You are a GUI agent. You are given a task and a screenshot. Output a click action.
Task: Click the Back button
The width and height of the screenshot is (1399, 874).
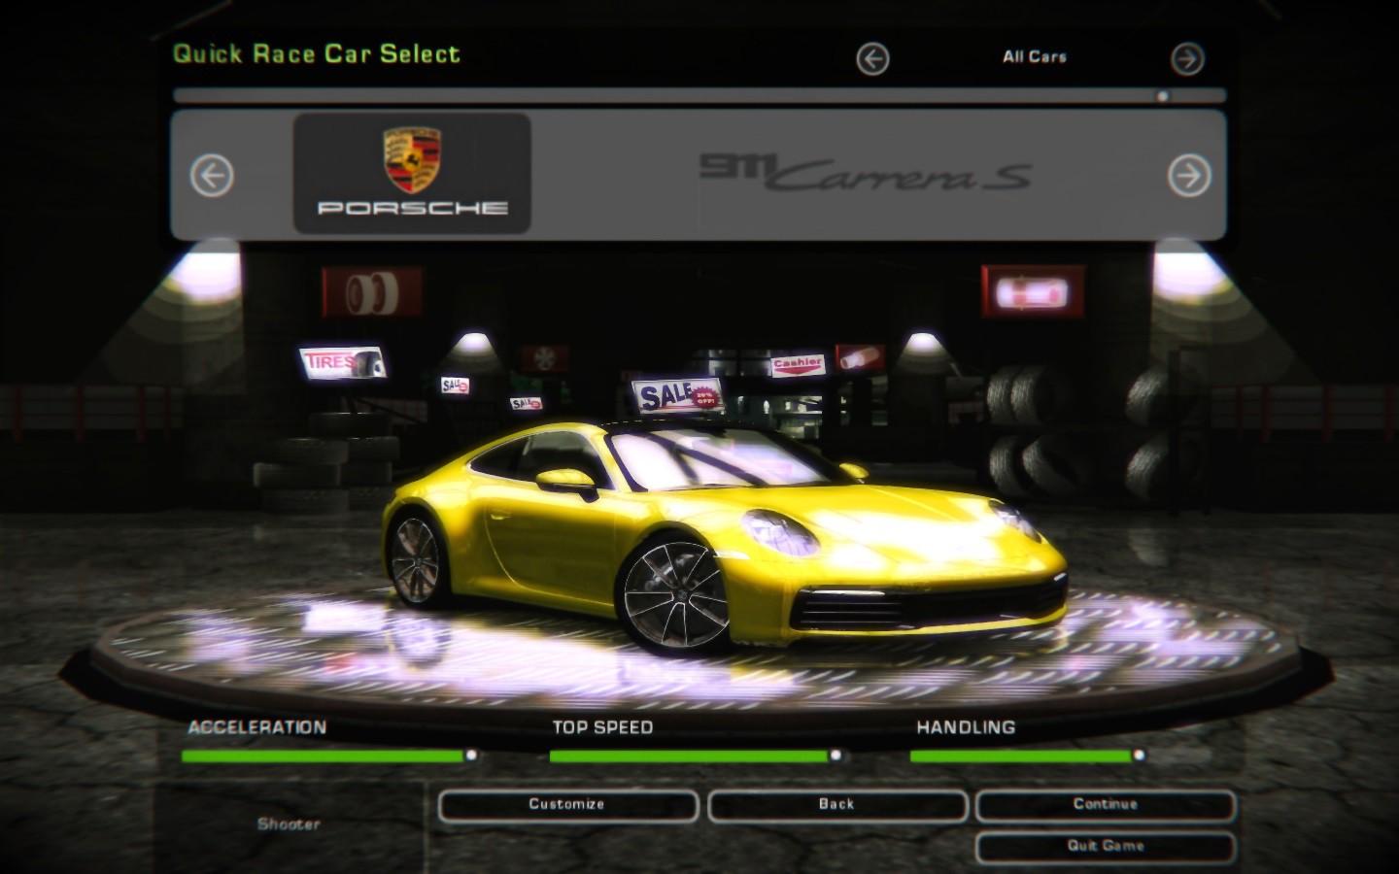point(836,805)
